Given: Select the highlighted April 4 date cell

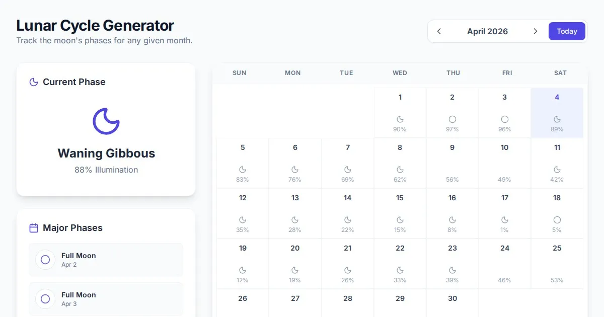Looking at the screenshot, I should pyautogui.click(x=557, y=113).
